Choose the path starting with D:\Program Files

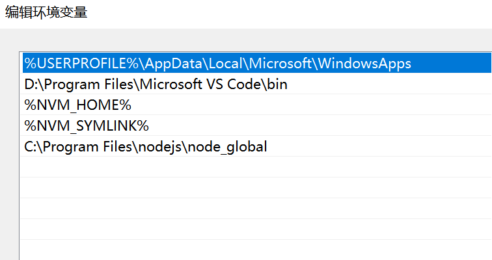click(156, 84)
